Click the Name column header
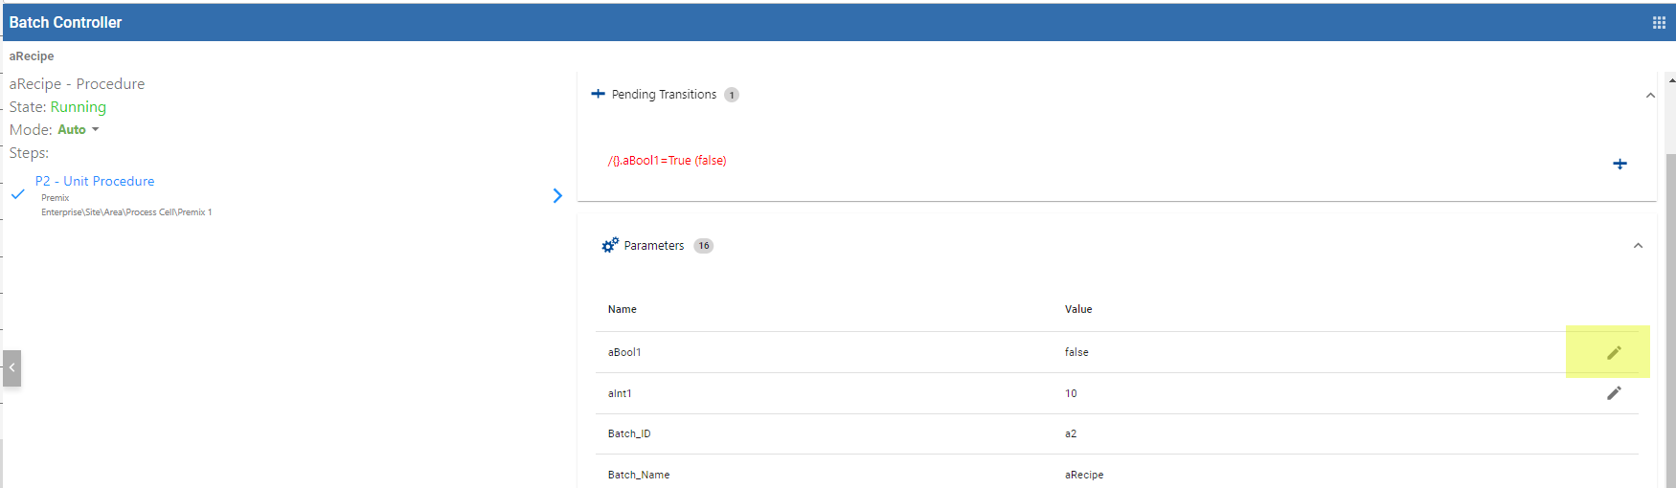The width and height of the screenshot is (1676, 488). click(x=623, y=309)
